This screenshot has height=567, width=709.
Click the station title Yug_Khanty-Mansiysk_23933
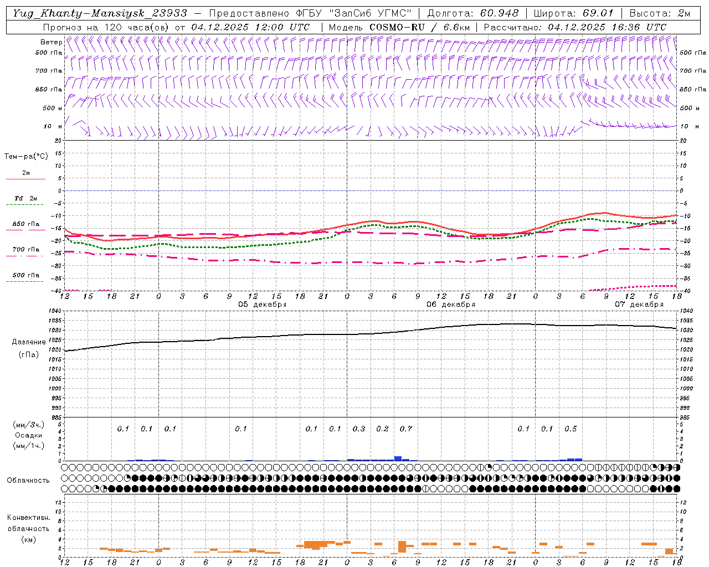tap(100, 13)
